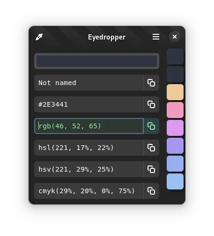Copy the rgb(46, 52, 65) value

[151, 126]
